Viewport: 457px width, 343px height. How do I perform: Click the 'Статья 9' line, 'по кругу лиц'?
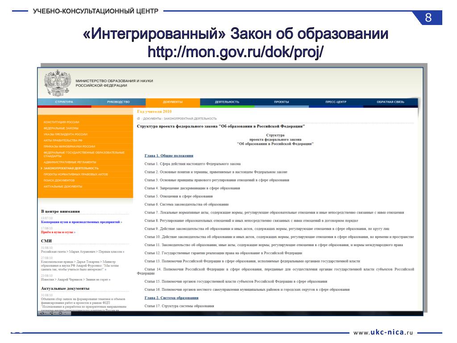(267, 229)
